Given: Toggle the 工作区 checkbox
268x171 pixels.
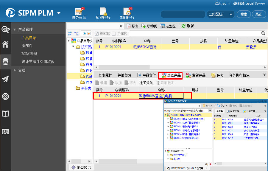Looking at the screenshot, I should coord(113,34).
